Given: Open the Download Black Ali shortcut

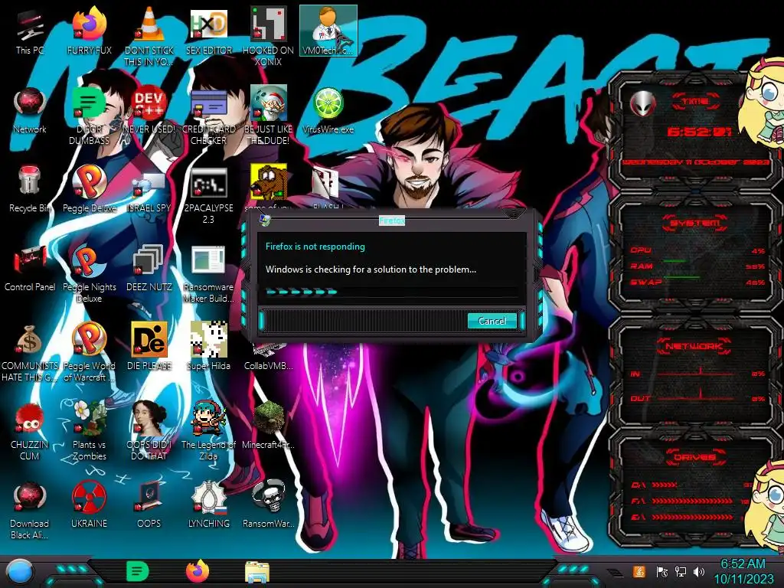Looking at the screenshot, I should click(x=30, y=511).
